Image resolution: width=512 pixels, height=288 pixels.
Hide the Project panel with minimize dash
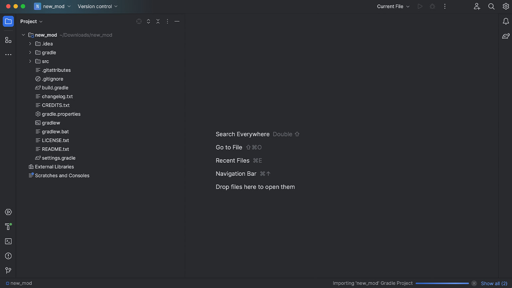point(177,21)
